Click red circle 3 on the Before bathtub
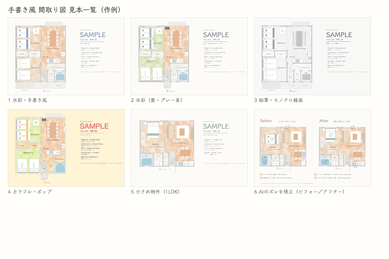The height and width of the screenshot is (259, 389). coord(265,162)
